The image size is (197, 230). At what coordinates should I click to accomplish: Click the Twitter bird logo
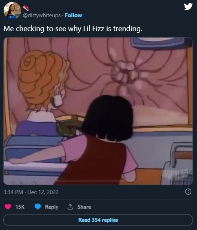tap(188, 7)
